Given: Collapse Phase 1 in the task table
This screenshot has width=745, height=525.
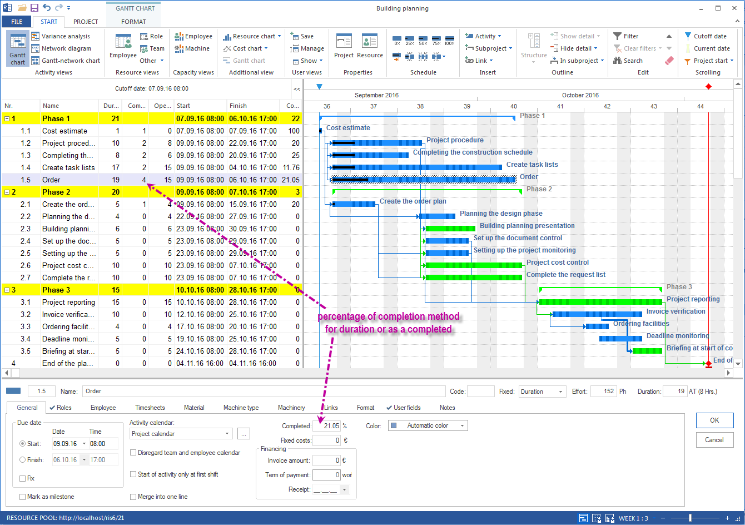Looking at the screenshot, I should tap(7, 118).
